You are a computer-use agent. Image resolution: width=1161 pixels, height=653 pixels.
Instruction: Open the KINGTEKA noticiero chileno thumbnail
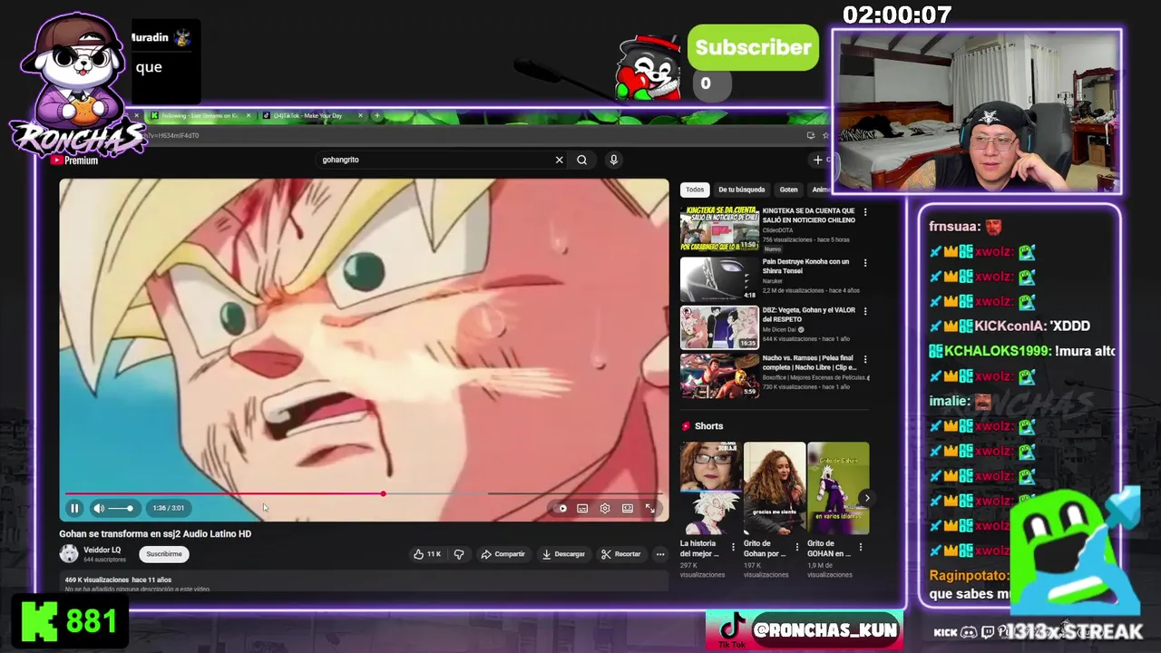point(719,229)
